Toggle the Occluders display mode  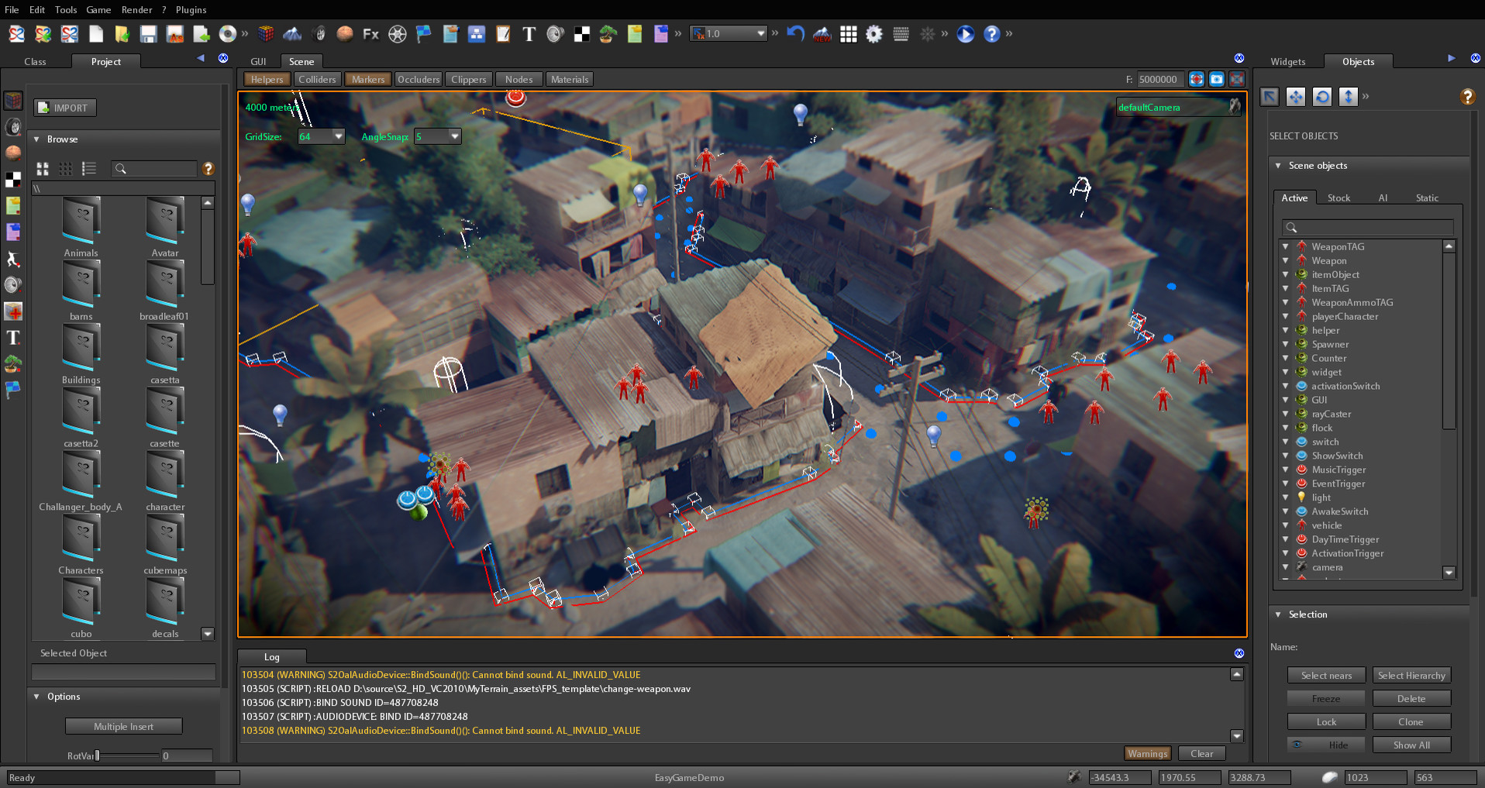[x=419, y=78]
